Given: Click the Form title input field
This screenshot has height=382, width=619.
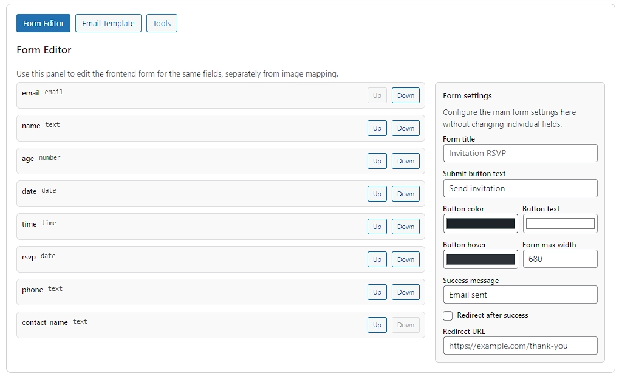Looking at the screenshot, I should [520, 153].
